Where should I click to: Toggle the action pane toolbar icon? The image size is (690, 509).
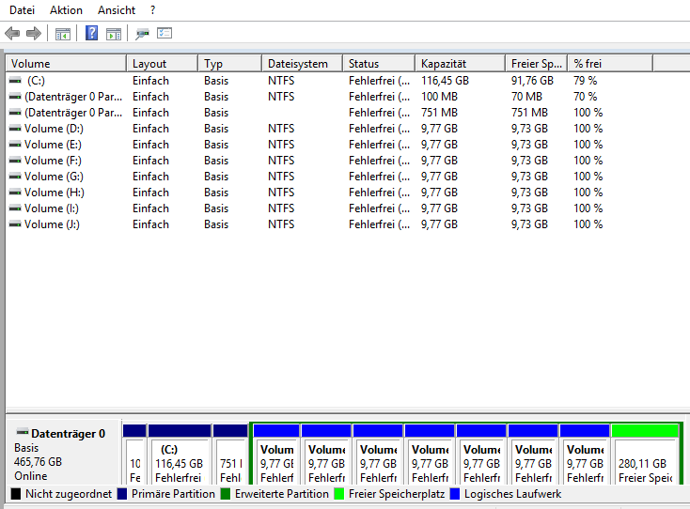tap(114, 34)
